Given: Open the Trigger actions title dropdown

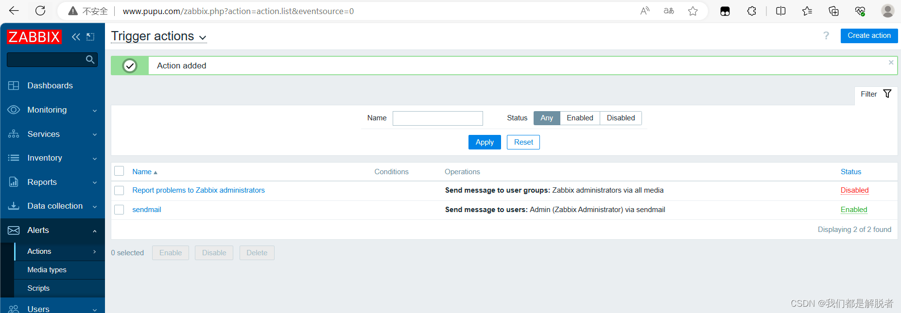Looking at the screenshot, I should tap(159, 36).
